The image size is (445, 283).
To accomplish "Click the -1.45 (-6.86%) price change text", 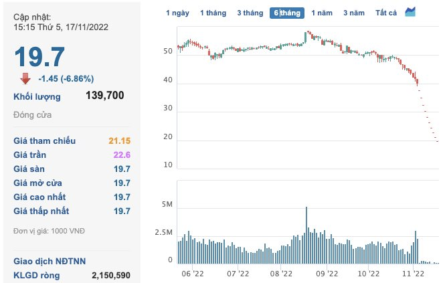I will click(66, 78).
